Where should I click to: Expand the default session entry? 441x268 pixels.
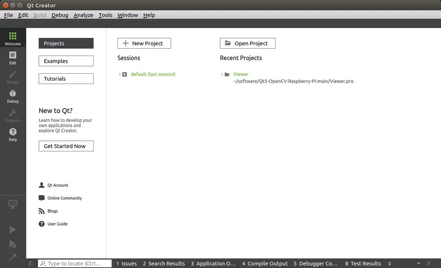click(124, 74)
